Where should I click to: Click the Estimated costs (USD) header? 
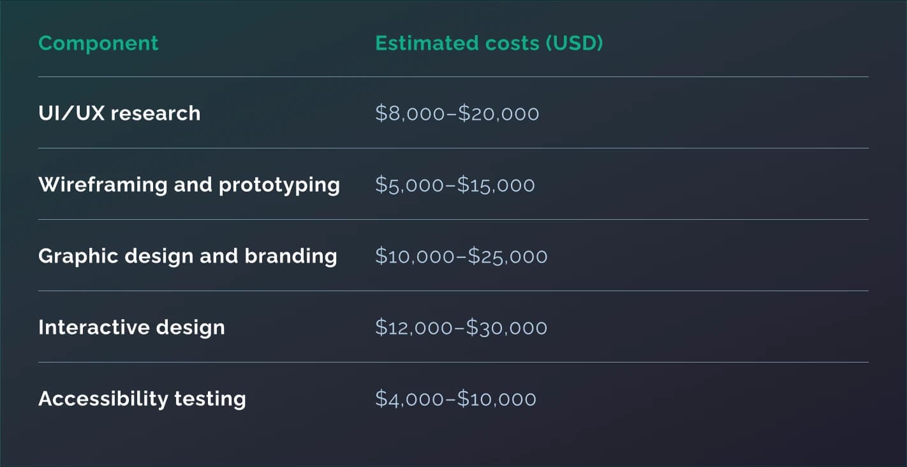[x=489, y=43]
